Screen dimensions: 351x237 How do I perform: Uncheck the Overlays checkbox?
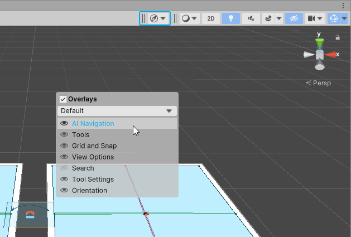pyautogui.click(x=63, y=99)
